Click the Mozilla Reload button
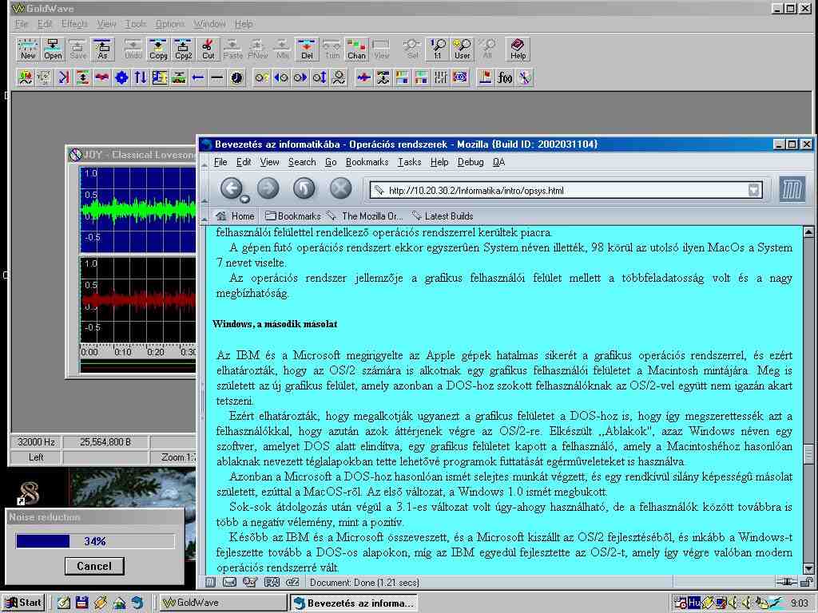The image size is (818, 613). pos(304,188)
